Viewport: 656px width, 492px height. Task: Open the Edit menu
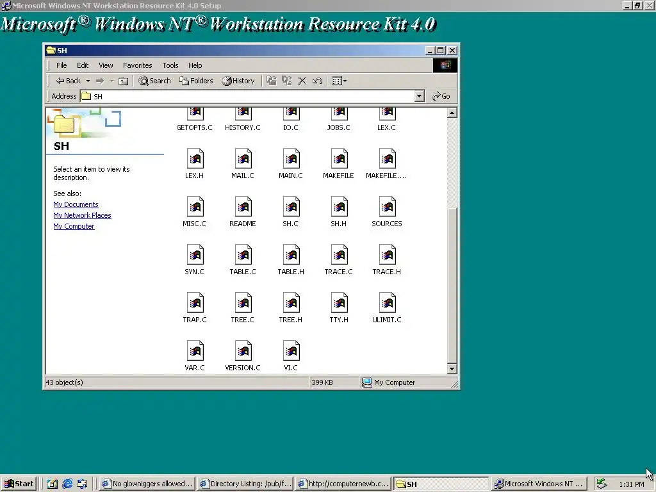83,65
